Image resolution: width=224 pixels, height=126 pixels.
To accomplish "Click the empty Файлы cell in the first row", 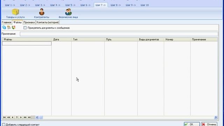I will (x=27, y=43).
